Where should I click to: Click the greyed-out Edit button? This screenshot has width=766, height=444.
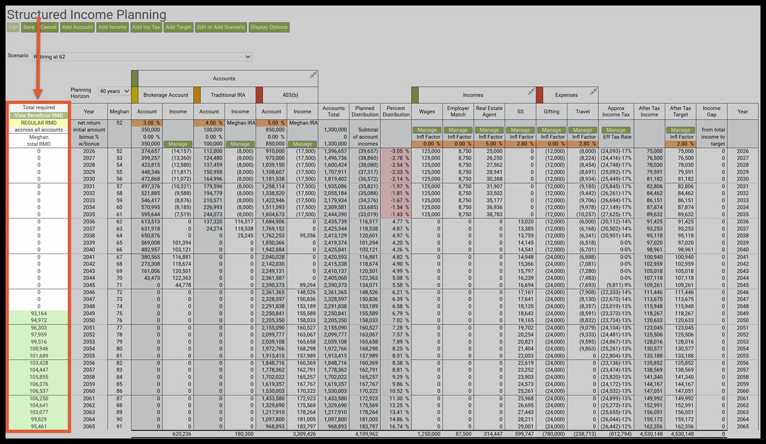click(x=13, y=27)
